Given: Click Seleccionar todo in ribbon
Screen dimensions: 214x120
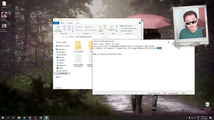Looking at the screenshot, I should coord(126,26).
